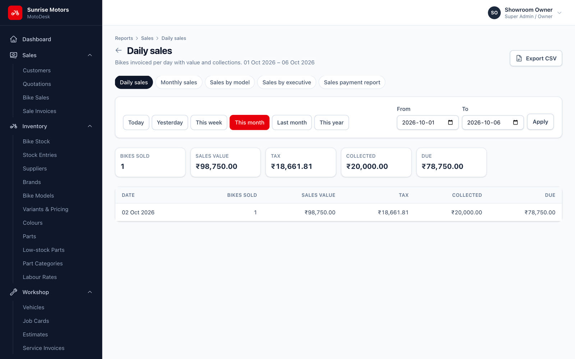Screen dimensions: 575x359
Task: Open Job Cards in the sidebar
Action: tap(36, 321)
